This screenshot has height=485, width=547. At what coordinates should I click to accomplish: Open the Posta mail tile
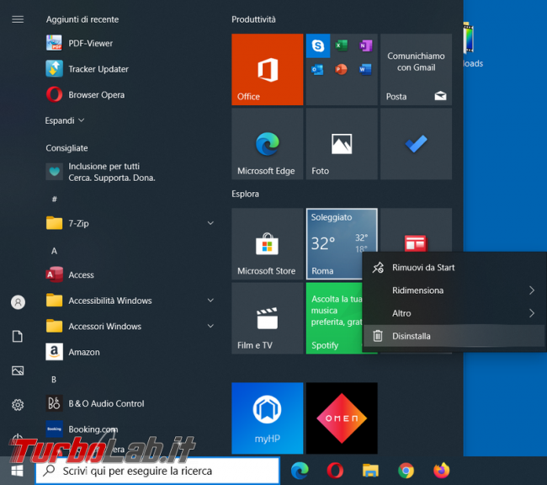(x=417, y=70)
